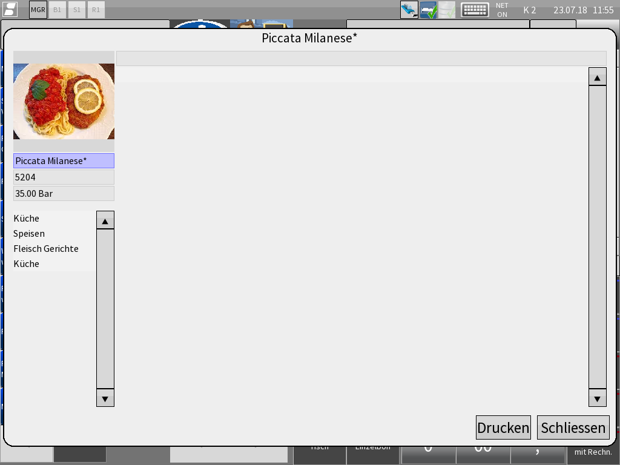Screen dimensions: 620x465
Task: Click the Piccata Milanese dish photo
Action: 64,101
